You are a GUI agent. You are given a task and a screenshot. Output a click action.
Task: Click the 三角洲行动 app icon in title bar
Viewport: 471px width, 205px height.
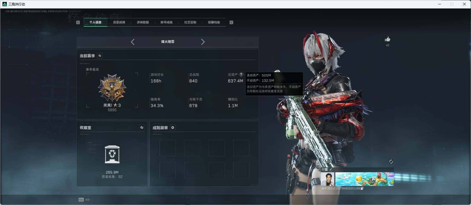pyautogui.click(x=5, y=4)
